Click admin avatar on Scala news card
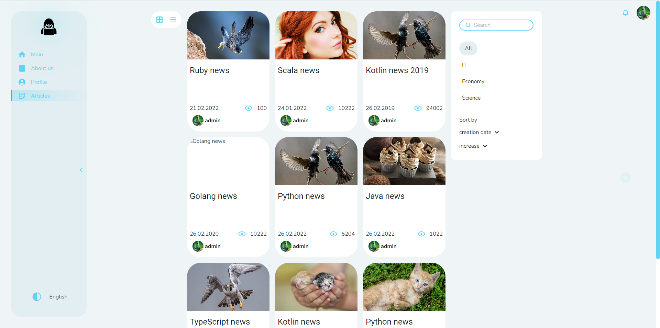Image resolution: width=660 pixels, height=328 pixels. [x=286, y=121]
